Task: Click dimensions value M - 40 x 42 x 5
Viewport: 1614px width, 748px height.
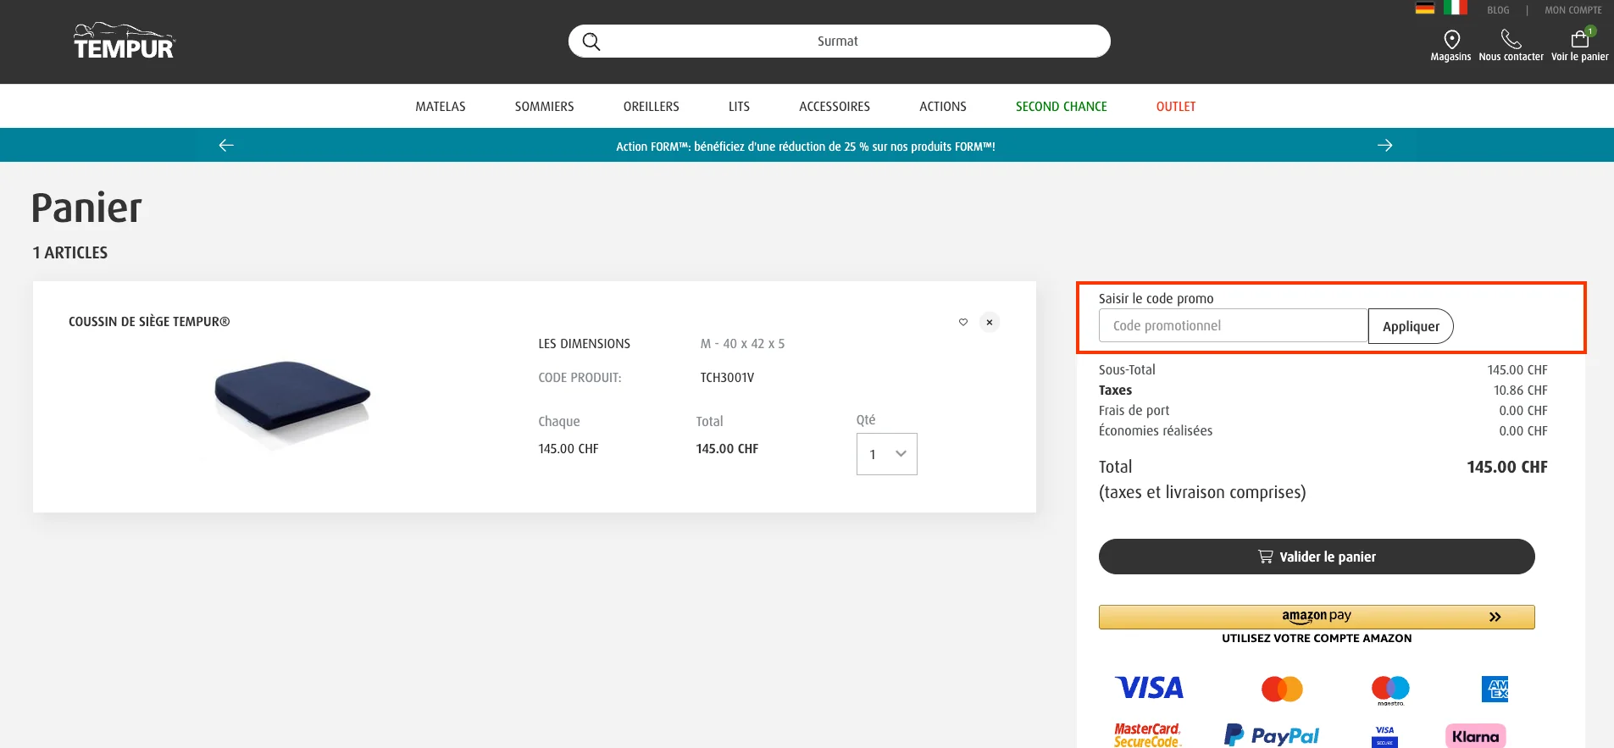Action: pos(742,344)
